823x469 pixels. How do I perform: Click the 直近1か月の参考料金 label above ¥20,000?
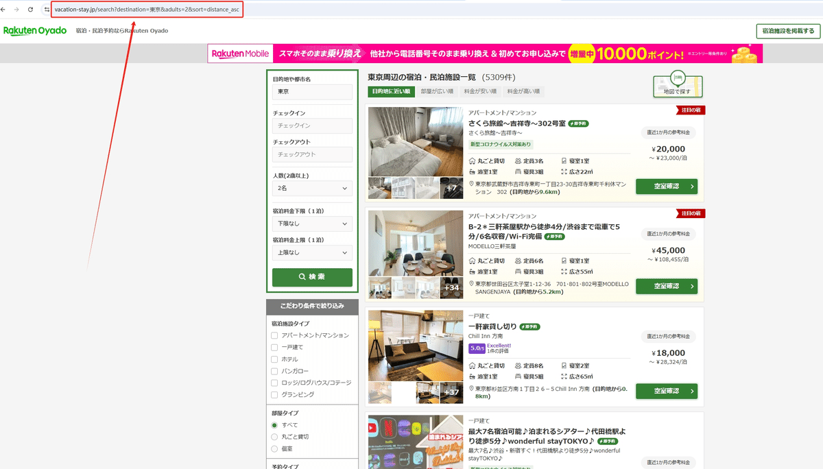[x=669, y=132]
